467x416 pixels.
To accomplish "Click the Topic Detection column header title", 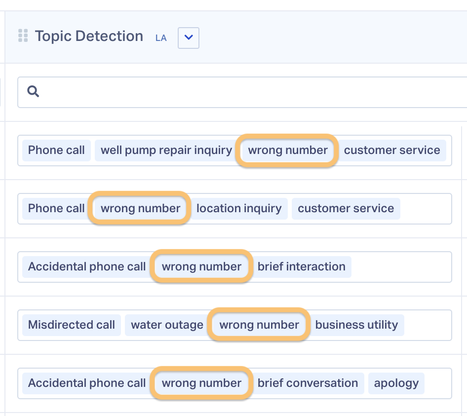I will pos(89,36).
